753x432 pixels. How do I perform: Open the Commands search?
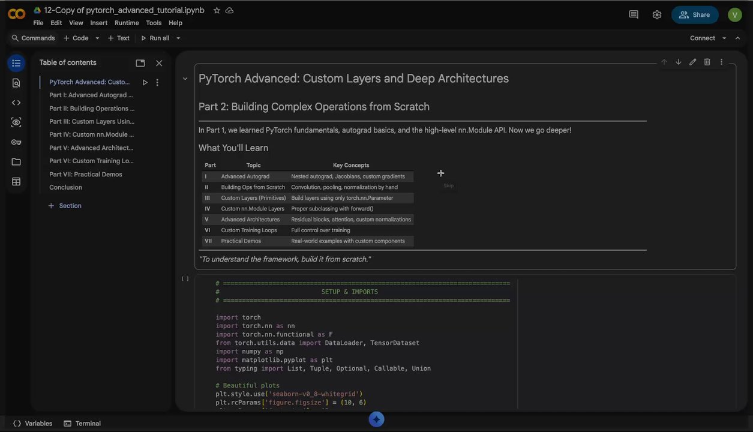tap(34, 38)
